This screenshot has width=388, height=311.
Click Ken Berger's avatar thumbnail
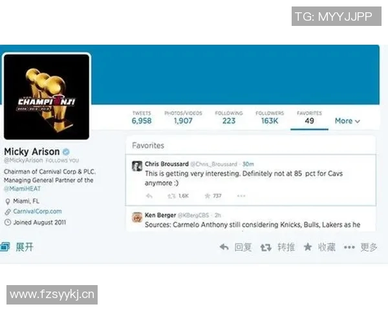tap(137, 217)
